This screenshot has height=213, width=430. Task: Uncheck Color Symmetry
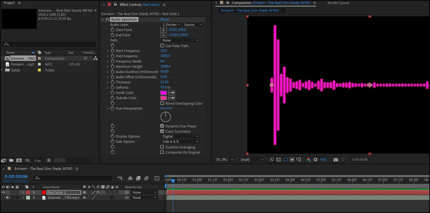(x=162, y=131)
